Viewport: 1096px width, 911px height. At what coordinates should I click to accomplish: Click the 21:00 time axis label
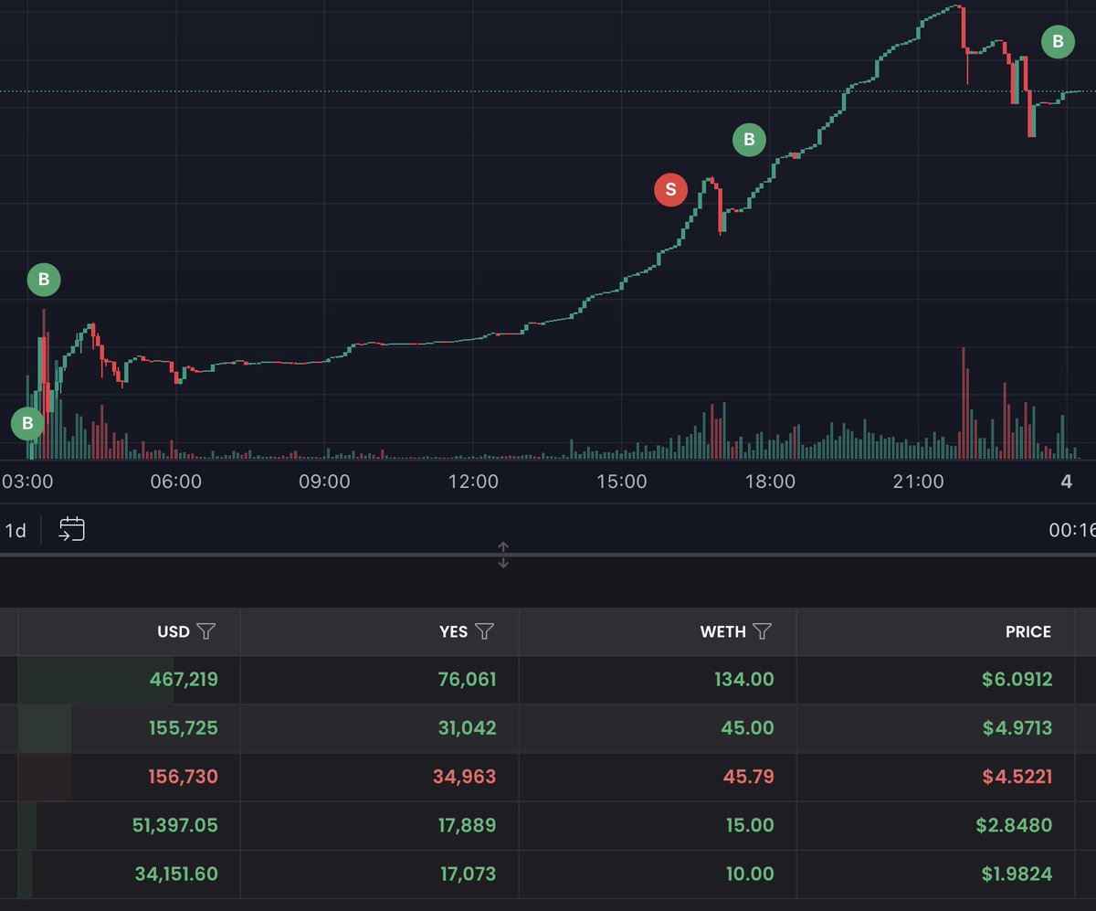pos(919,482)
